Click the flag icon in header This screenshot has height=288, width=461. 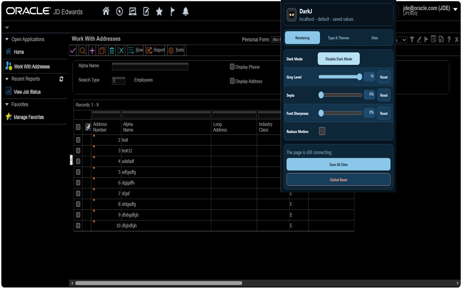[173, 12]
